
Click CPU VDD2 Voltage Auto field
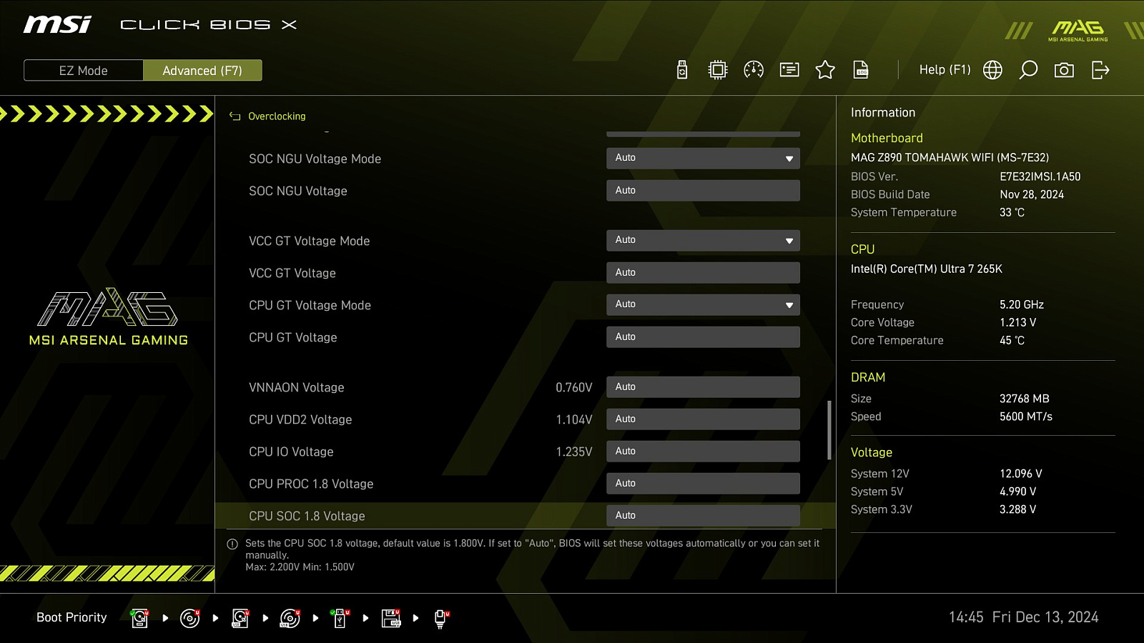[x=703, y=419]
